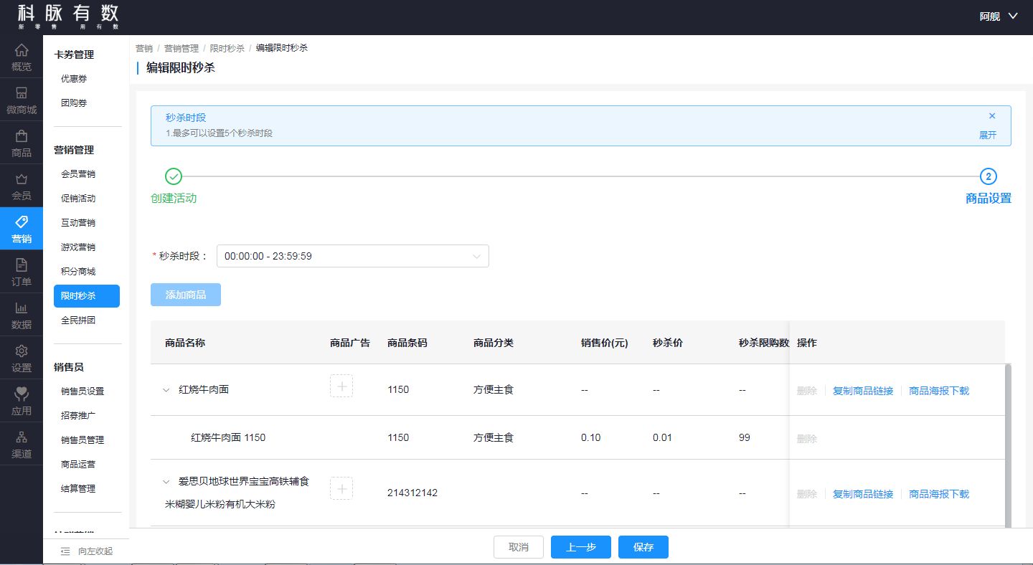The image size is (1033, 565).
Task: Open the 微商城 store icon
Action: [22, 94]
